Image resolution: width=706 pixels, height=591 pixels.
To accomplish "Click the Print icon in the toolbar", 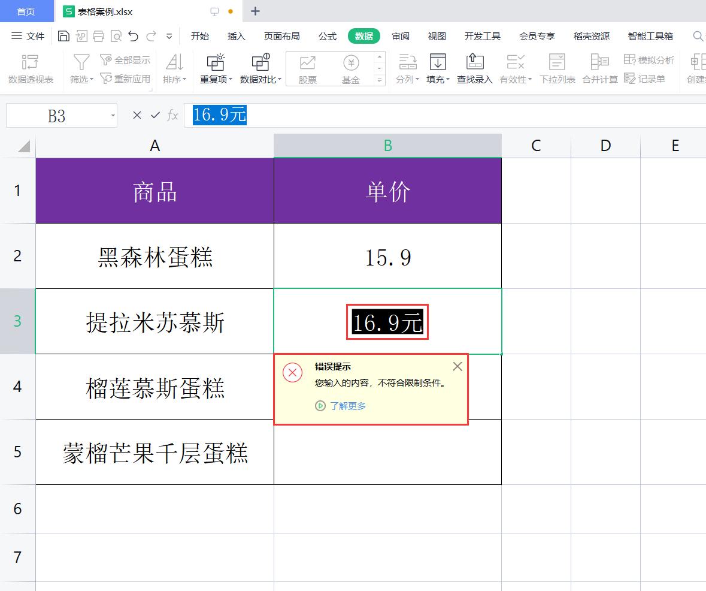I will [99, 37].
